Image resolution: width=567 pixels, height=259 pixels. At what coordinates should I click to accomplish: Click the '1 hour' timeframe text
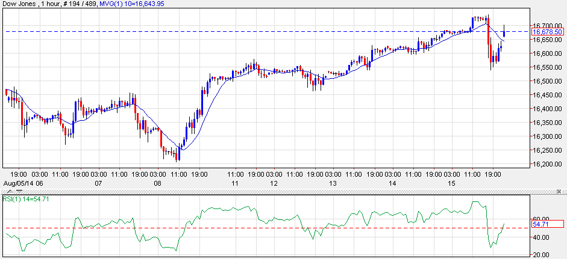tap(53, 4)
